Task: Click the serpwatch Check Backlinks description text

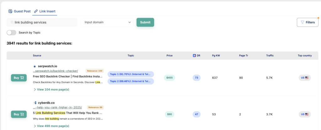Action: (x=68, y=82)
